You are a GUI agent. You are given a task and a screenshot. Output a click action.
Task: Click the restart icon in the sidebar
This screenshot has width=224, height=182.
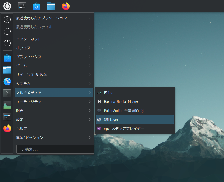tap(7, 31)
